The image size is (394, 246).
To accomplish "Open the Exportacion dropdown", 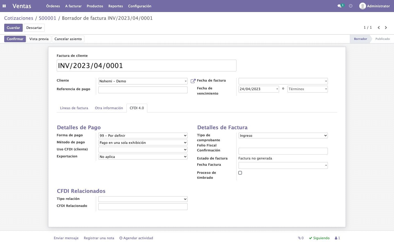I will (x=143, y=157).
